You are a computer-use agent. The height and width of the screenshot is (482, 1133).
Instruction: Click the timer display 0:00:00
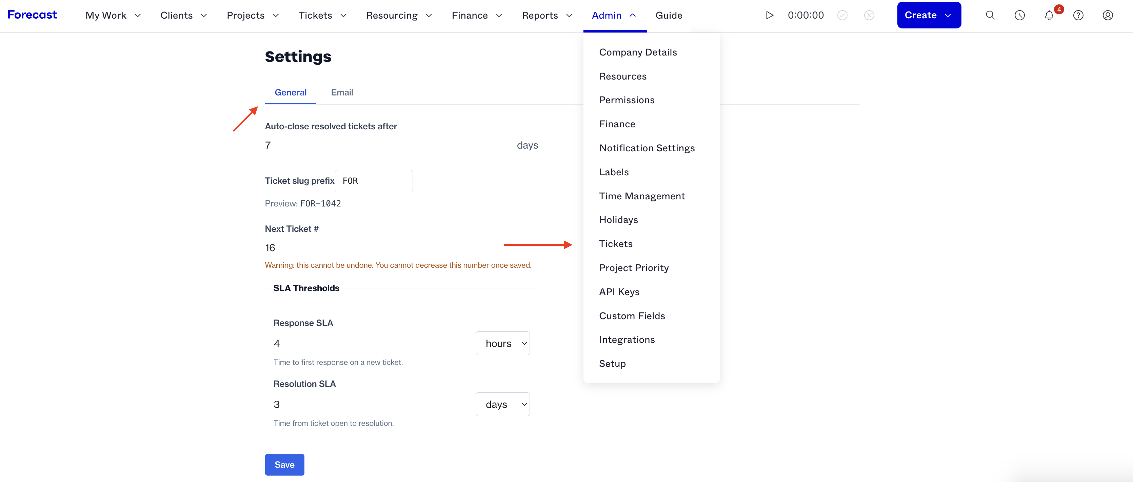(x=805, y=15)
